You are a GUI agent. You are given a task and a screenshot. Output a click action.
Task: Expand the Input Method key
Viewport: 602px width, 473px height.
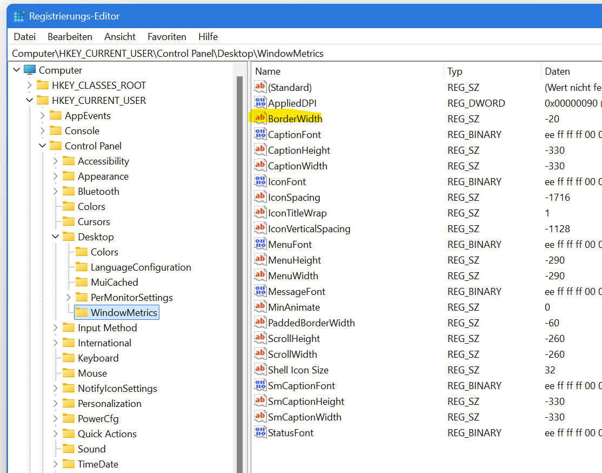pos(56,327)
